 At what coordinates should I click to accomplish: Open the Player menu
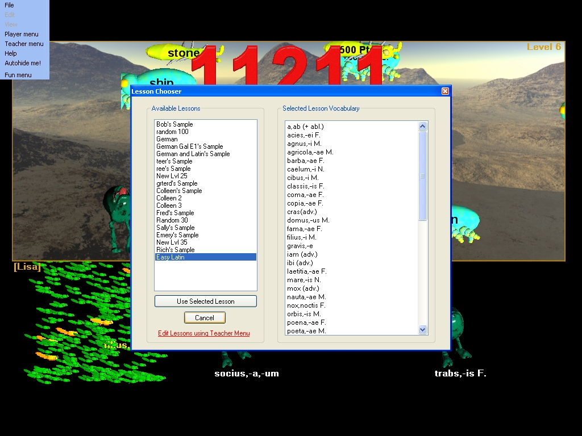(22, 34)
